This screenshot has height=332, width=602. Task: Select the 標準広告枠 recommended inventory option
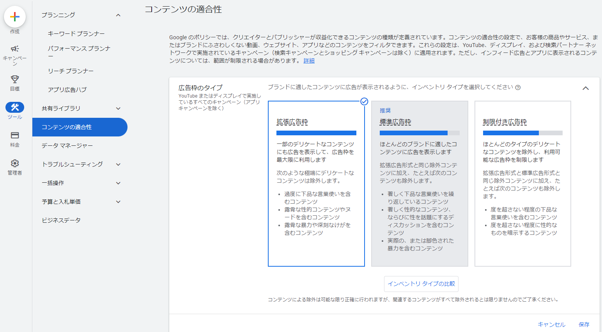click(420, 183)
